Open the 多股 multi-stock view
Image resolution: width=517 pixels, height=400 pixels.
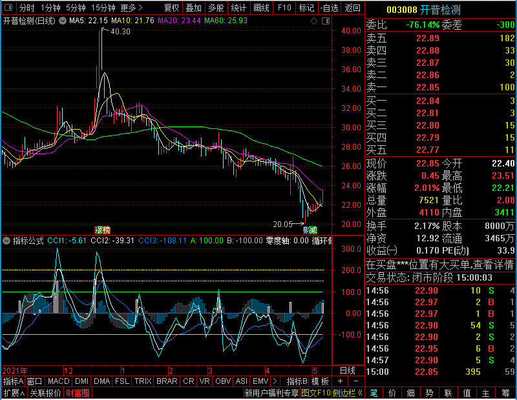pos(216,8)
